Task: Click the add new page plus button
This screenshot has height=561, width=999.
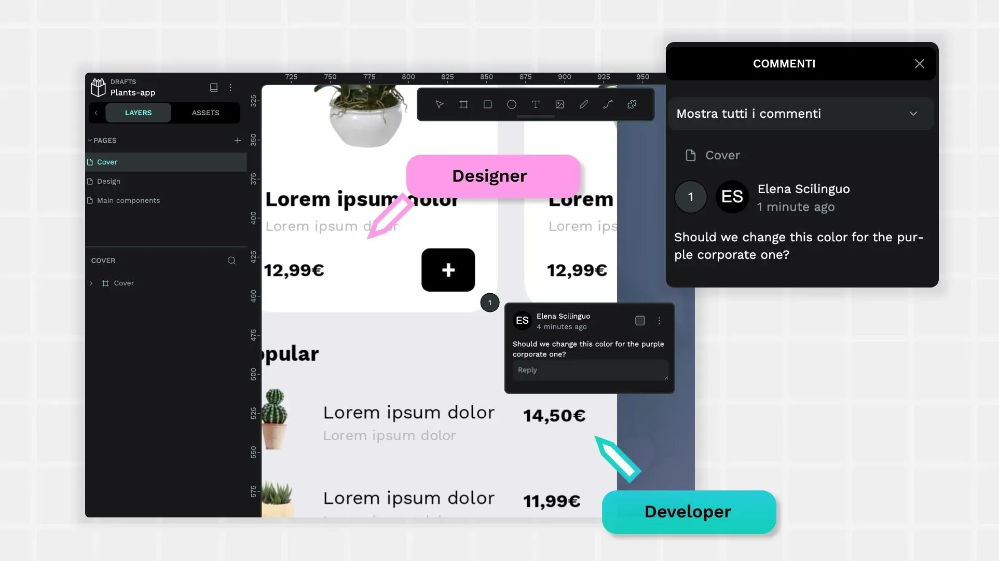Action: pyautogui.click(x=237, y=140)
